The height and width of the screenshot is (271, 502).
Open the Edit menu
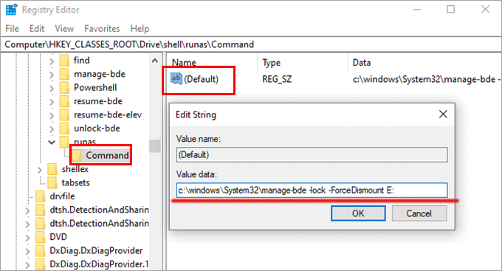click(37, 29)
